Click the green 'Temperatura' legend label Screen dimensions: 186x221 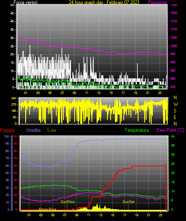(137, 130)
